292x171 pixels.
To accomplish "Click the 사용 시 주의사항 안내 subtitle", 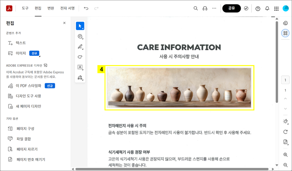I will (x=179, y=56).
